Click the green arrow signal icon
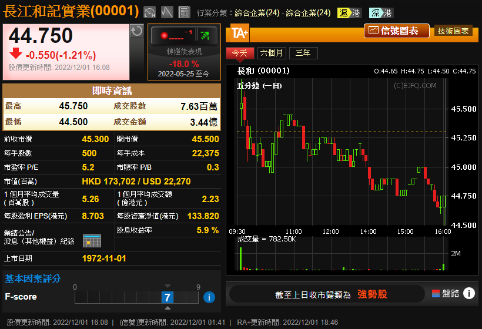Viewport: 482px width, 329px height. 205,35
